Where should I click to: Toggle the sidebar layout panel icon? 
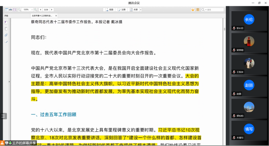click(x=6, y=10)
